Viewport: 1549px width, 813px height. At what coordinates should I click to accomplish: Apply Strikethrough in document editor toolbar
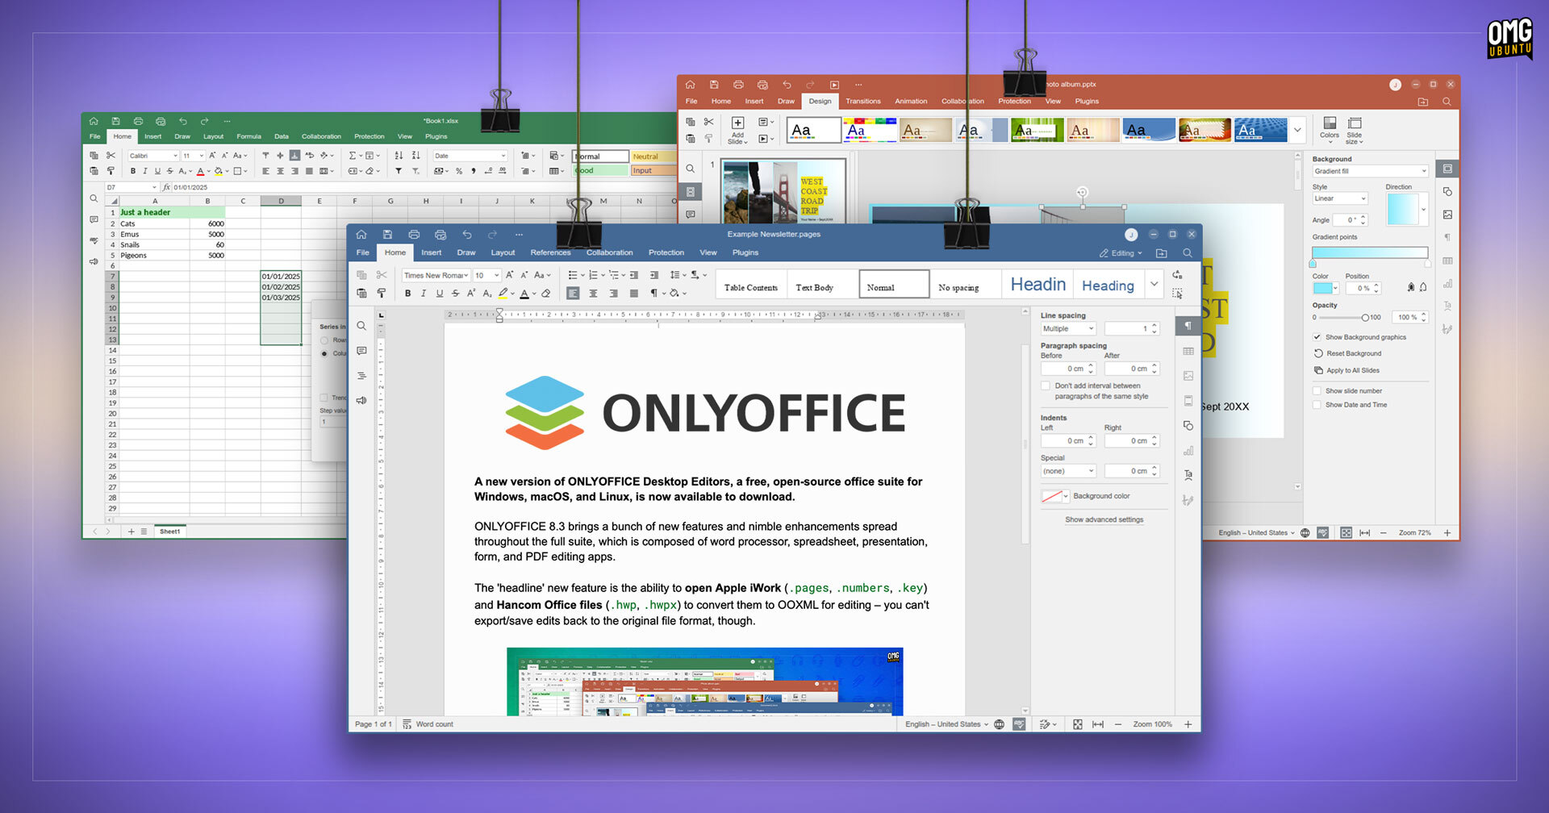click(x=456, y=294)
